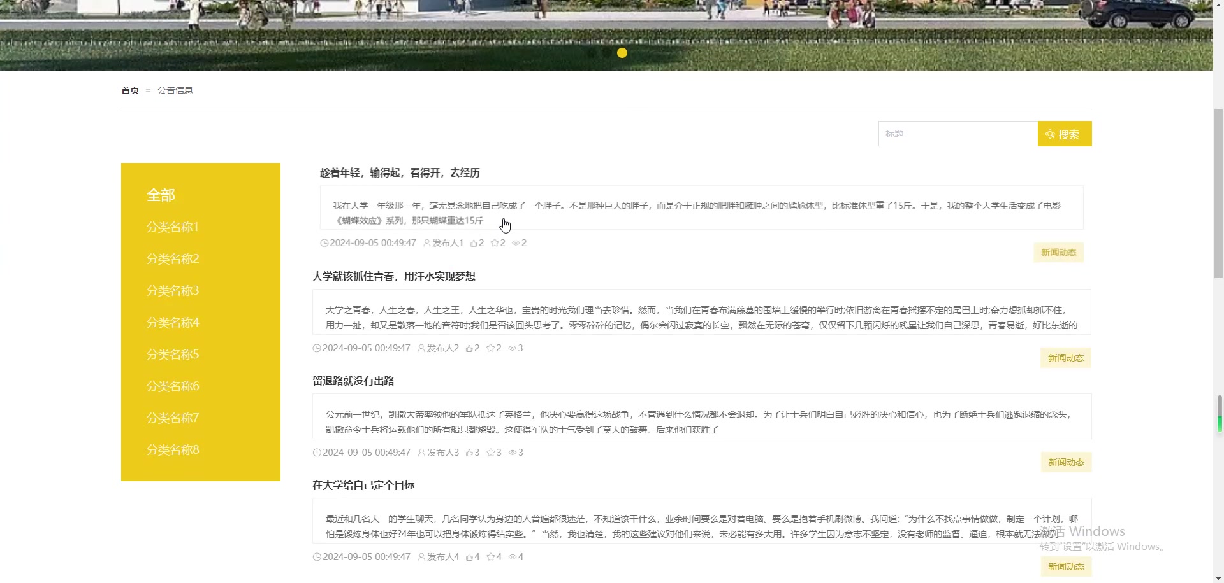Image resolution: width=1224 pixels, height=583 pixels.
Task: Open the article 留退路就没有出路
Action: tap(354, 380)
